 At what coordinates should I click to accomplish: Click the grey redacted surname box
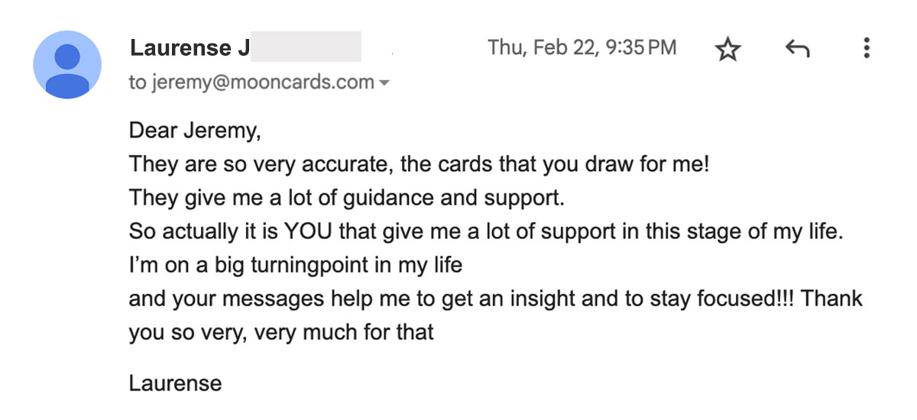click(x=306, y=47)
